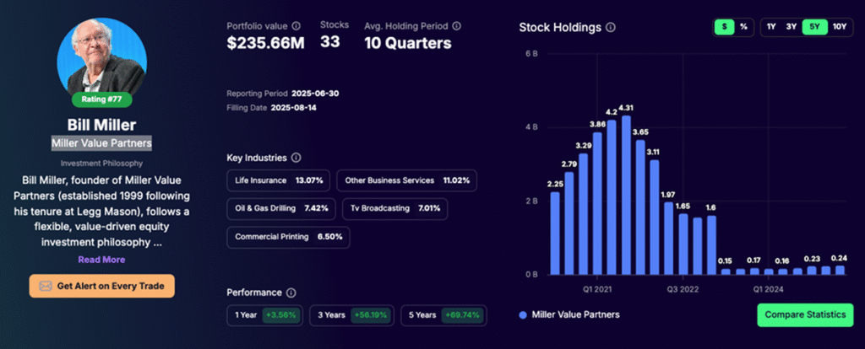Click the Stocks count 33

(330, 42)
